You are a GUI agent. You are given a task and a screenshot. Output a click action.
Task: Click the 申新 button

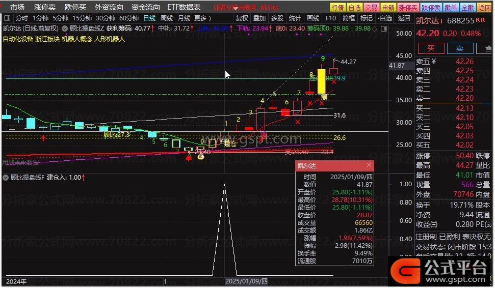coord(388,7)
